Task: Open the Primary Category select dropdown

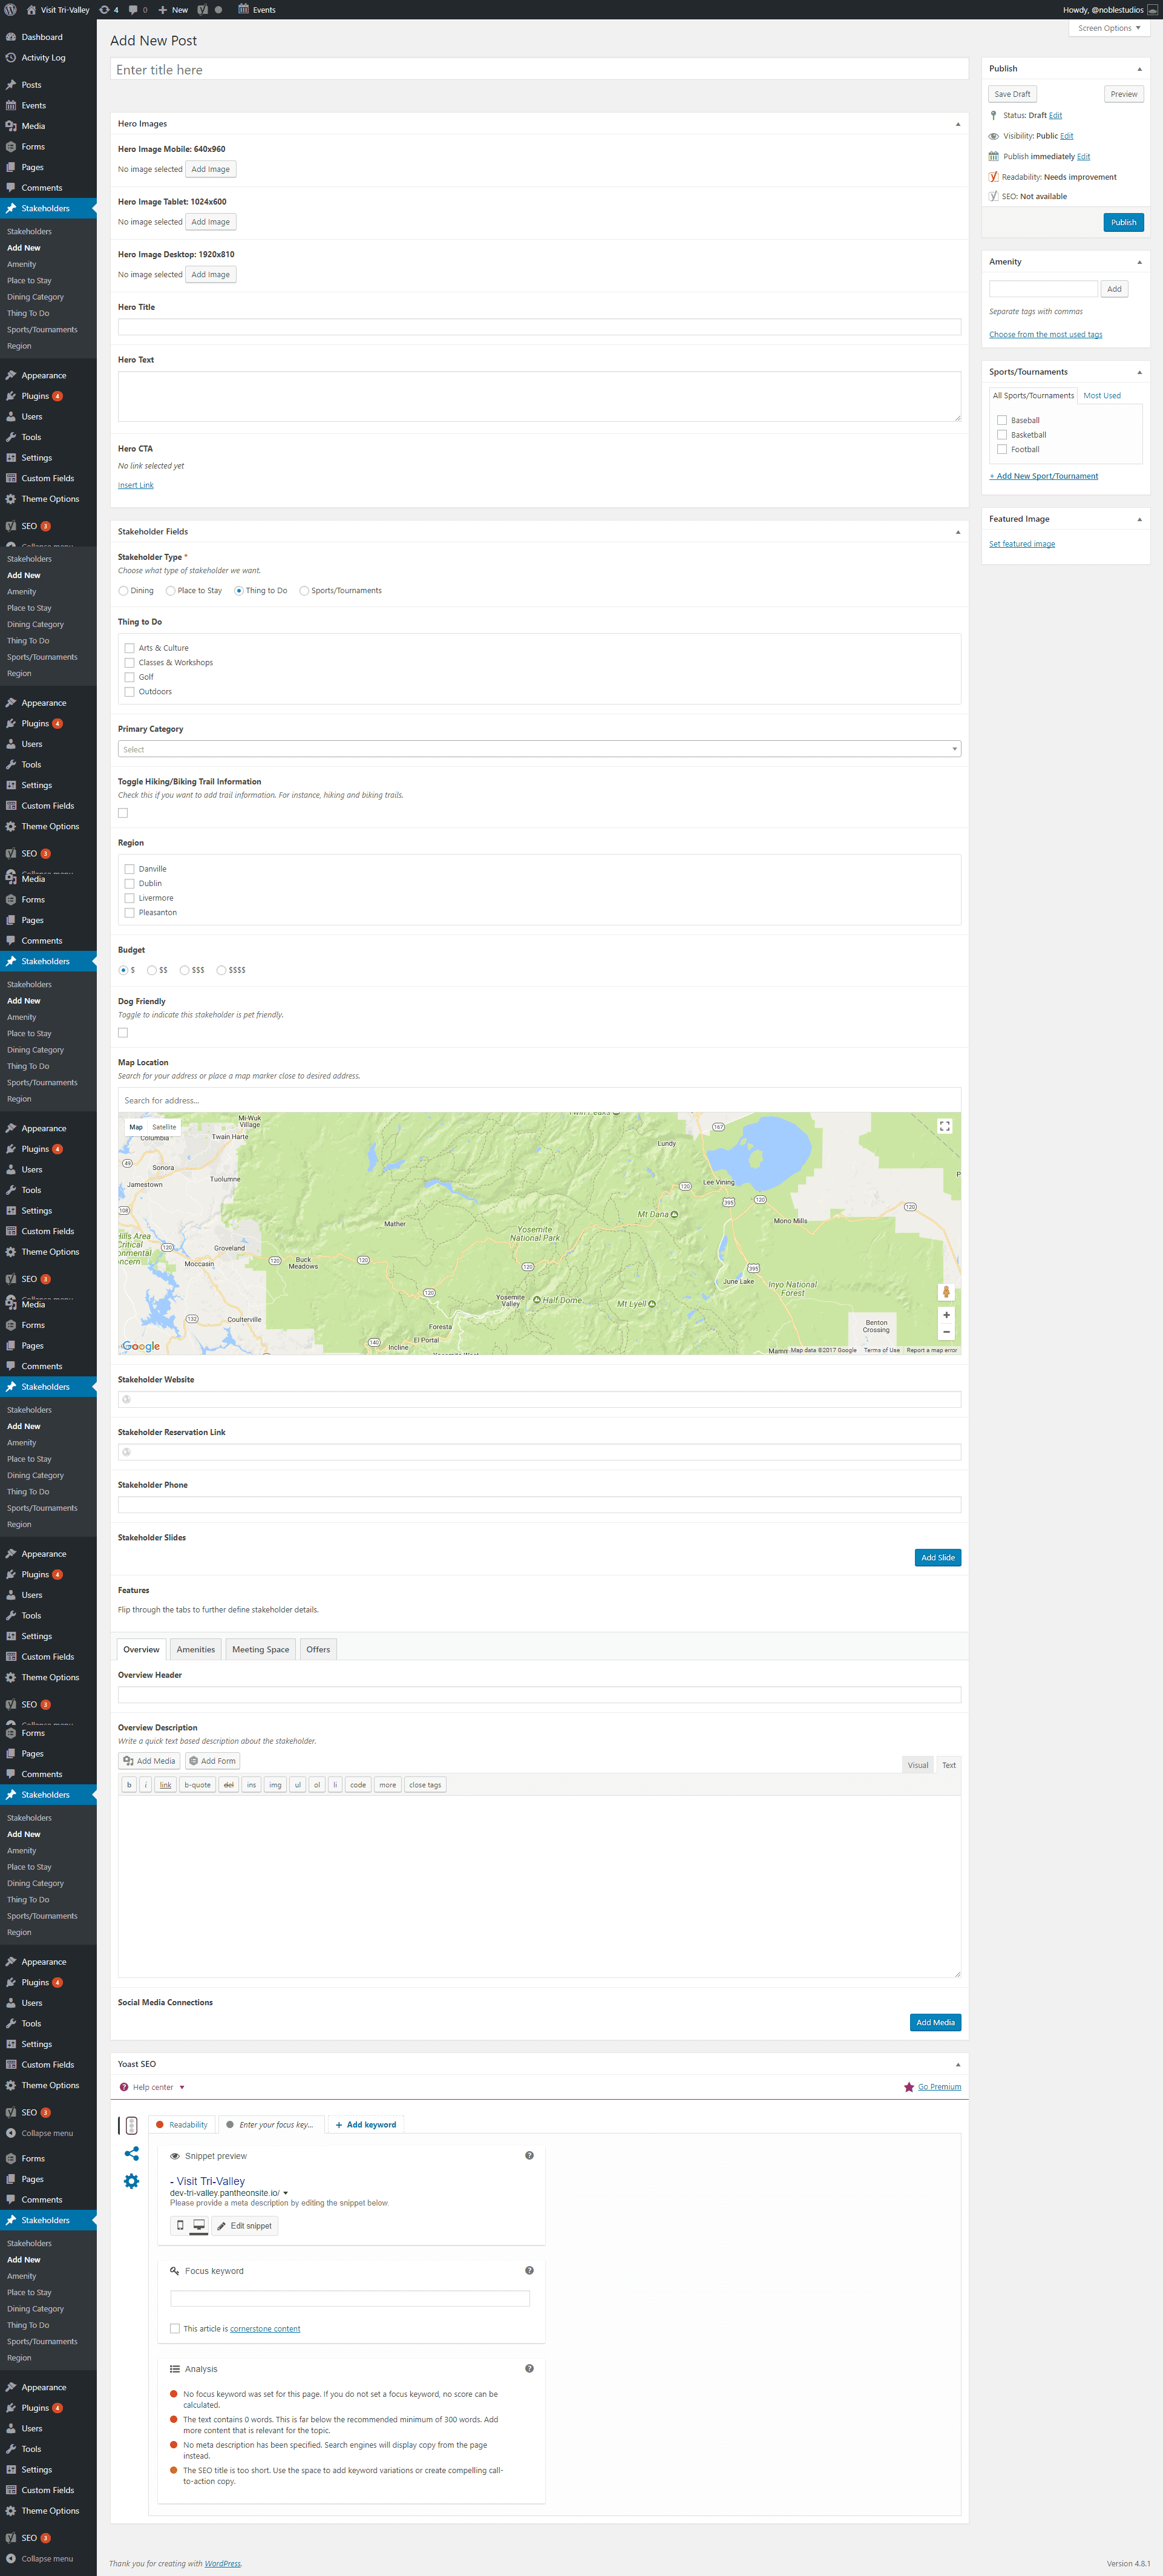Action: tap(539, 749)
